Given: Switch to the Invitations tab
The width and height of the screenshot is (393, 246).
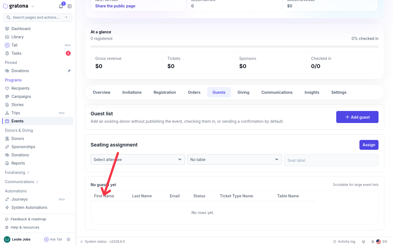Looking at the screenshot, I should pyautogui.click(x=132, y=92).
